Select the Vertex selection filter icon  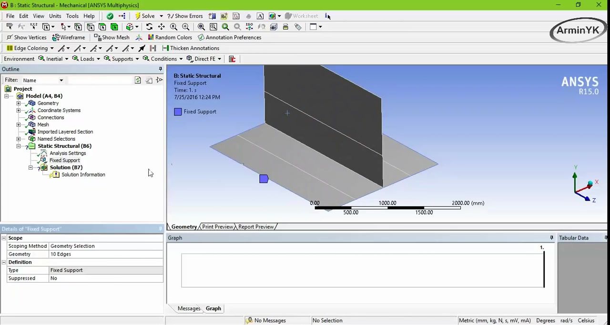pyautogui.click(x=78, y=27)
